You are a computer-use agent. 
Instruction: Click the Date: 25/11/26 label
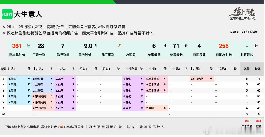click(x=244, y=32)
